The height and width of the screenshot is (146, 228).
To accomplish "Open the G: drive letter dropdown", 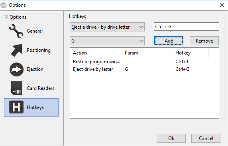I will [x=107, y=41].
